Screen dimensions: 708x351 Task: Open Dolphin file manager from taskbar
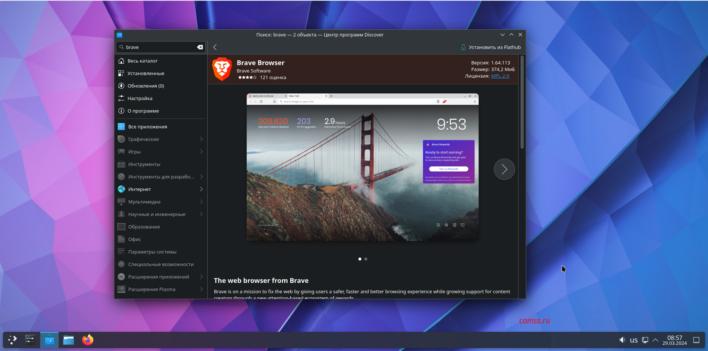[68, 340]
